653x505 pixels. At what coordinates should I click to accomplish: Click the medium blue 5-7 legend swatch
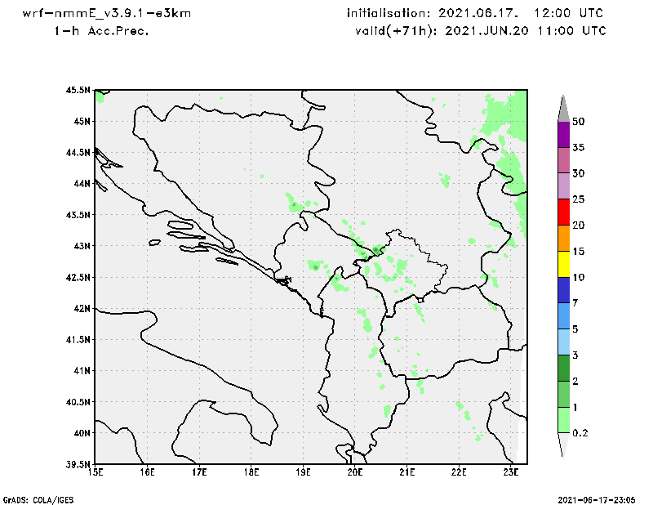pos(563,316)
